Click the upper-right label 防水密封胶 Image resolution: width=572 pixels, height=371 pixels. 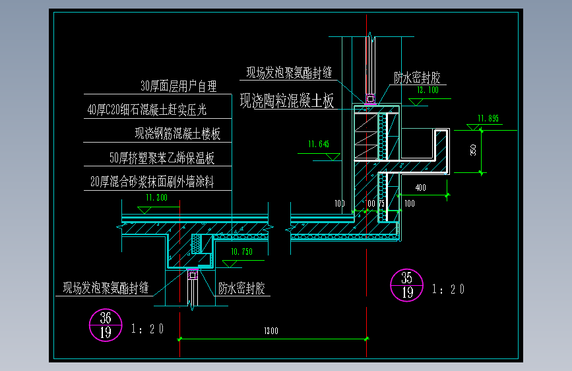point(418,77)
